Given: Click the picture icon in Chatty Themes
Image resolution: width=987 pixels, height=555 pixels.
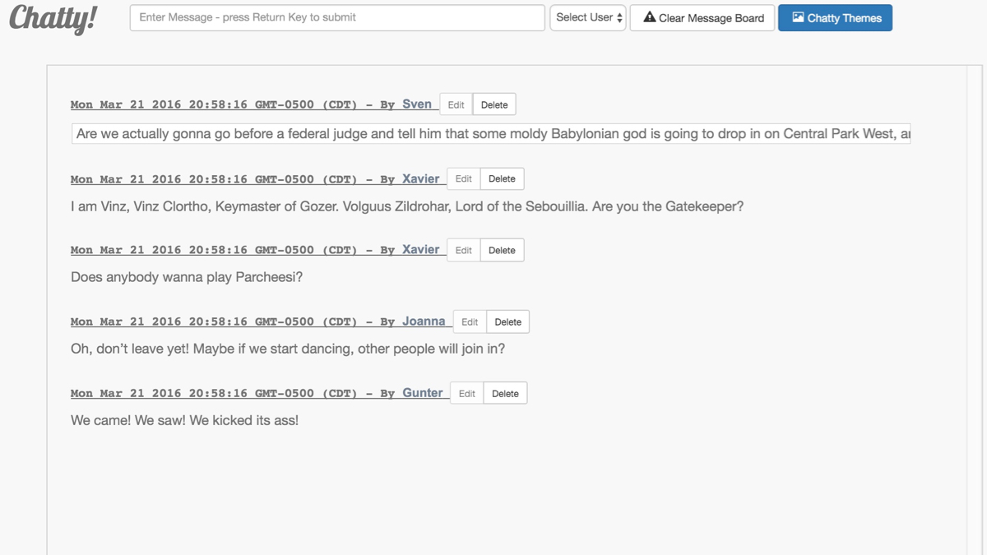Looking at the screenshot, I should pyautogui.click(x=797, y=17).
